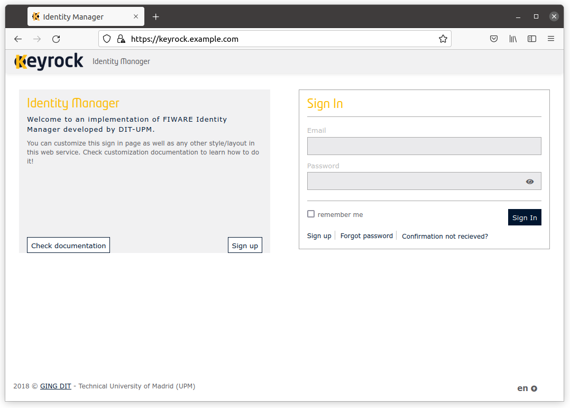Open the en language selector
The width and height of the screenshot is (570, 408).
pos(527,388)
